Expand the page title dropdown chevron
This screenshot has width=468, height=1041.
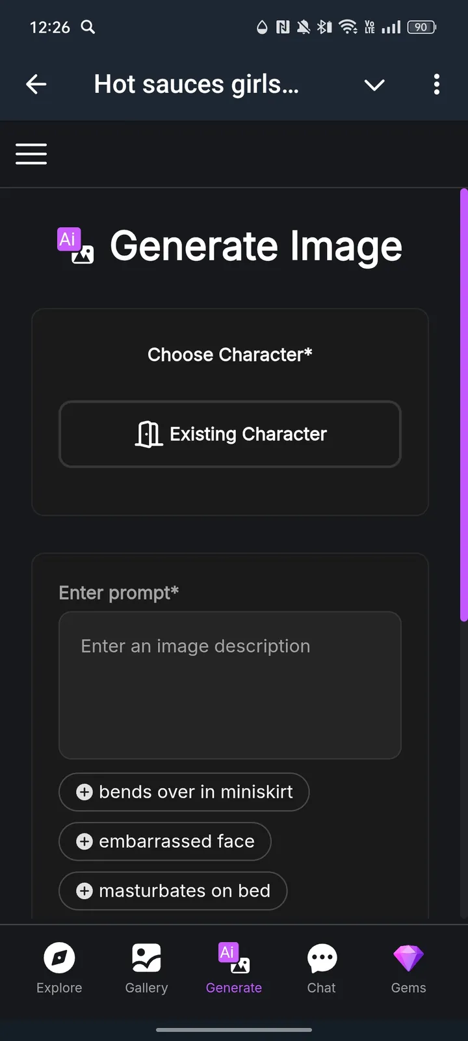pyautogui.click(x=374, y=85)
